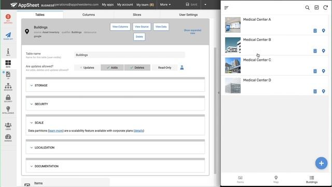Switch to Items view in preview
The image size is (332, 187).
tap(240, 179)
